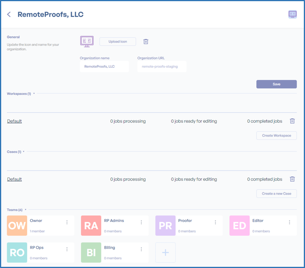Viewport: 305px width, 268px height.
Task: Click the Organization URL field
Action: pos(162,67)
